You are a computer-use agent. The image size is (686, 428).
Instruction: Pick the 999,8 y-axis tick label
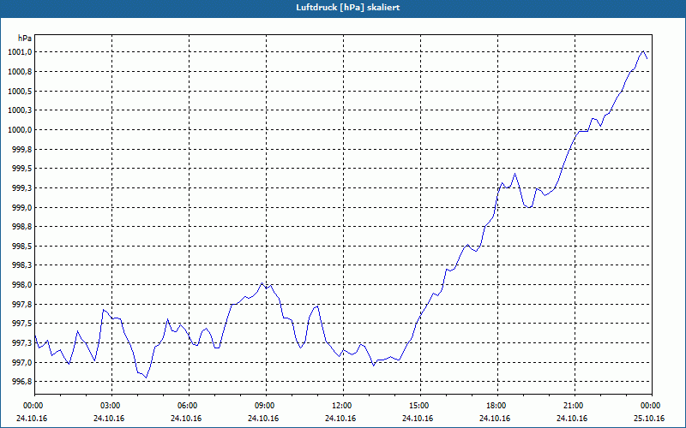(22, 149)
